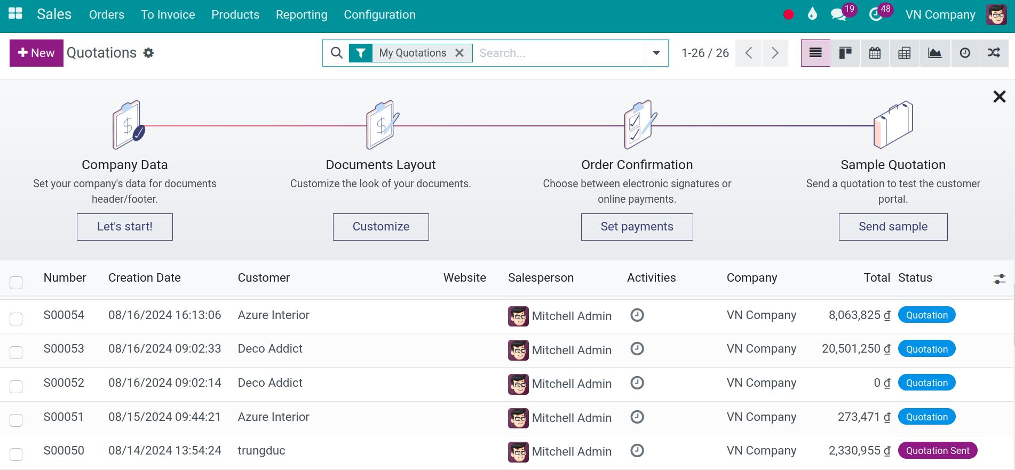Click total 20,501,250 ₫
Screen dimensions: 1015x470
[x=856, y=349]
